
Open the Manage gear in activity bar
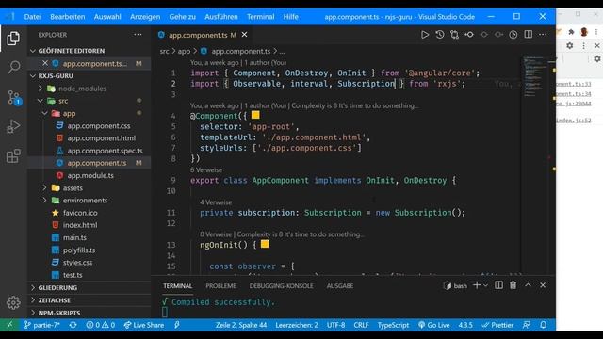coord(13,302)
